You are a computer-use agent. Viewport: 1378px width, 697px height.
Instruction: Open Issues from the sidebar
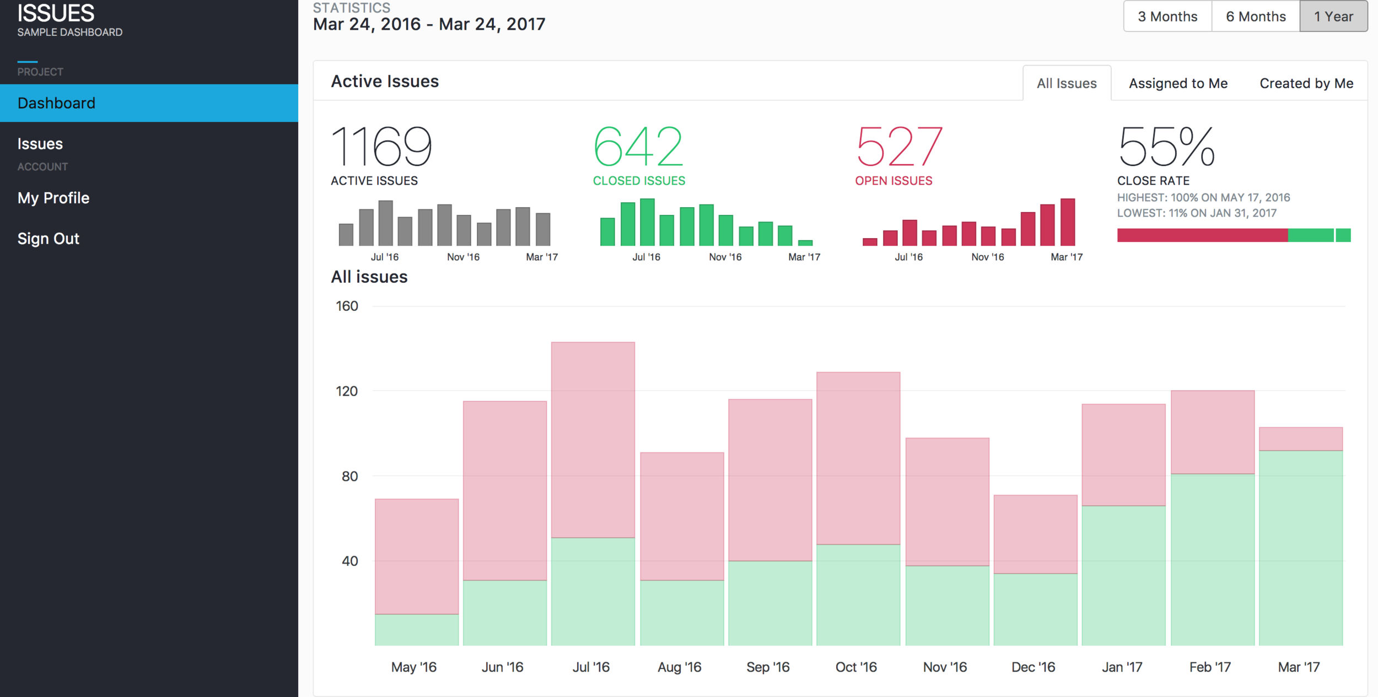click(x=40, y=144)
